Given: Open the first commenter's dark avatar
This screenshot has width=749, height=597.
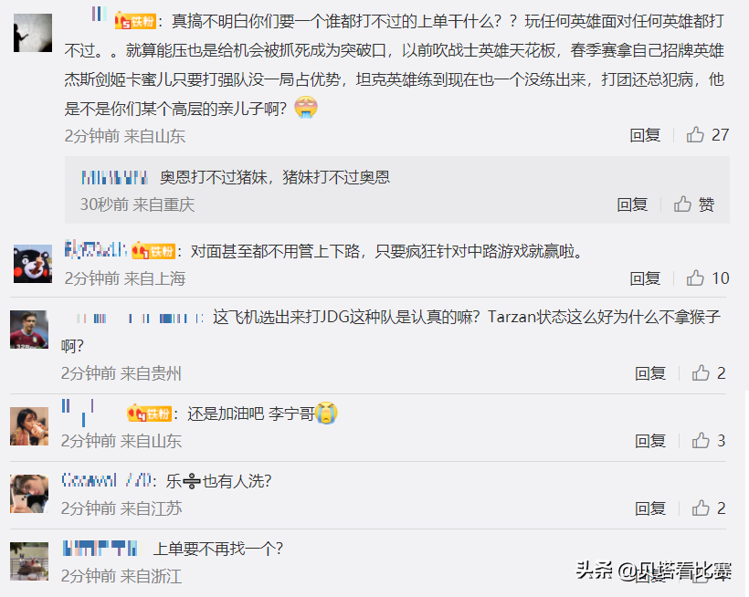Looking at the screenshot, I should tap(33, 33).
